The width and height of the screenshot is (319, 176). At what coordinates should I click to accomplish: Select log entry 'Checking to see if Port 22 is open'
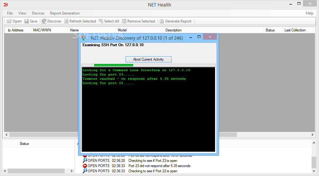[153, 171]
